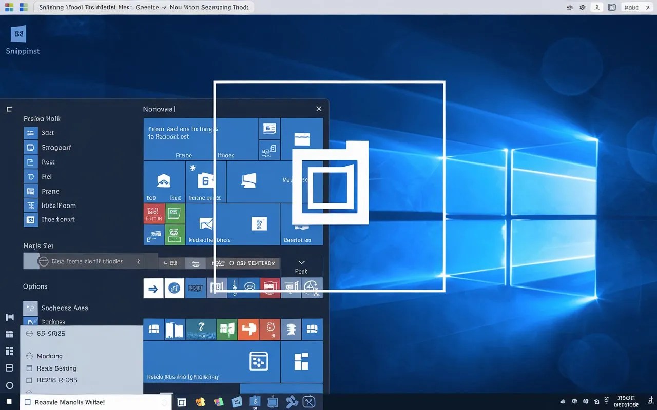The width and height of the screenshot is (657, 410).
Task: Open the teal question-mark tile
Action: [201, 329]
